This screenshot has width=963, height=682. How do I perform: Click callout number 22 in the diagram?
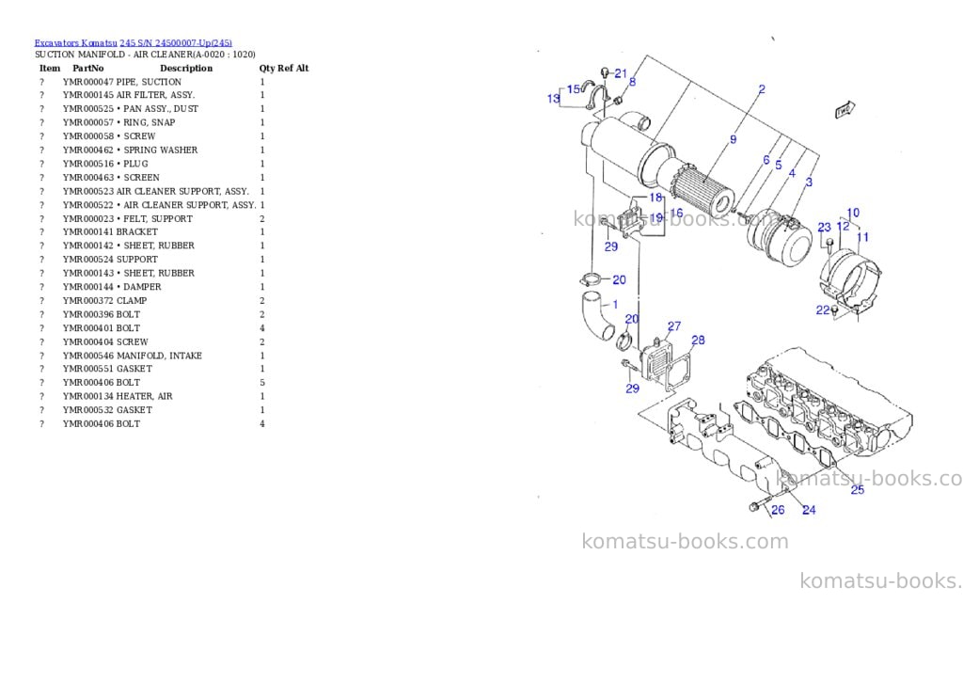click(x=822, y=310)
